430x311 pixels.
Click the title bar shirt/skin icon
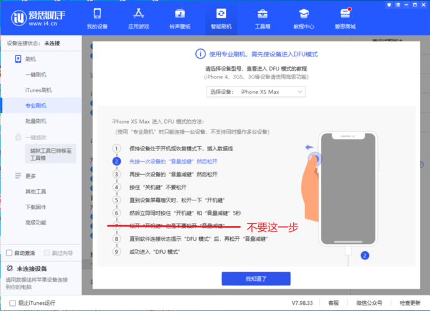coord(389,4)
